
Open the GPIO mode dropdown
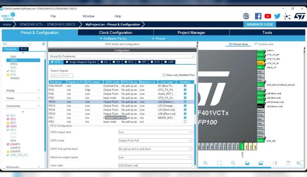point(155,140)
